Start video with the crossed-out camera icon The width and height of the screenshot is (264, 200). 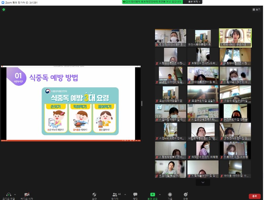(27, 194)
